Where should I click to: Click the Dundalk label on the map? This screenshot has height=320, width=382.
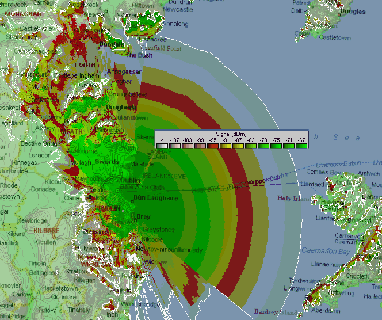click(x=112, y=43)
